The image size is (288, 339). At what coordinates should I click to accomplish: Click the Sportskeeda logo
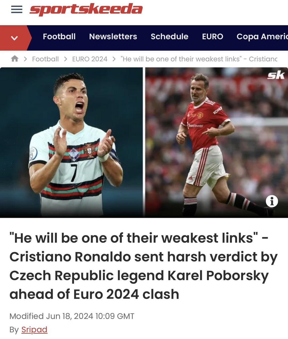point(86,9)
